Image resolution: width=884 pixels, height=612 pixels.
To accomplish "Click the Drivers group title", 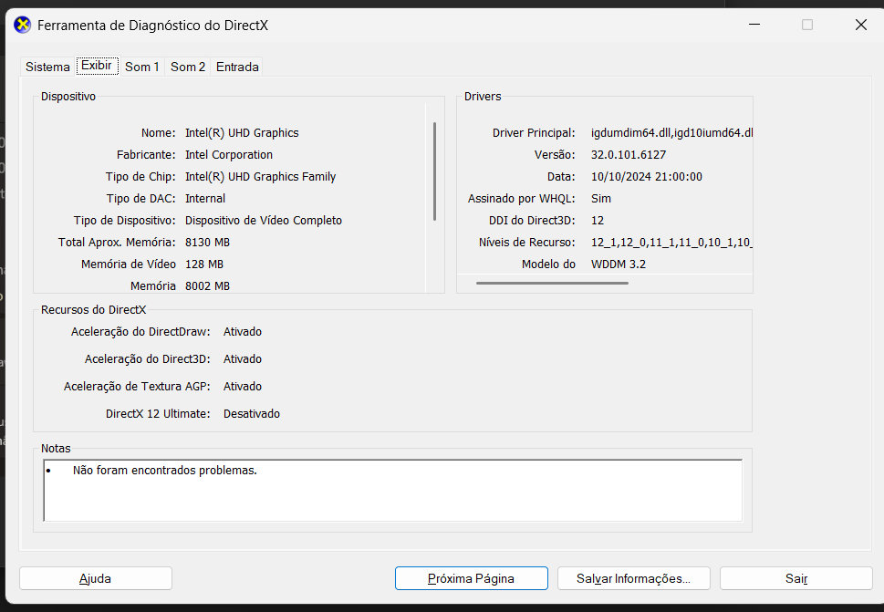I will tap(483, 97).
